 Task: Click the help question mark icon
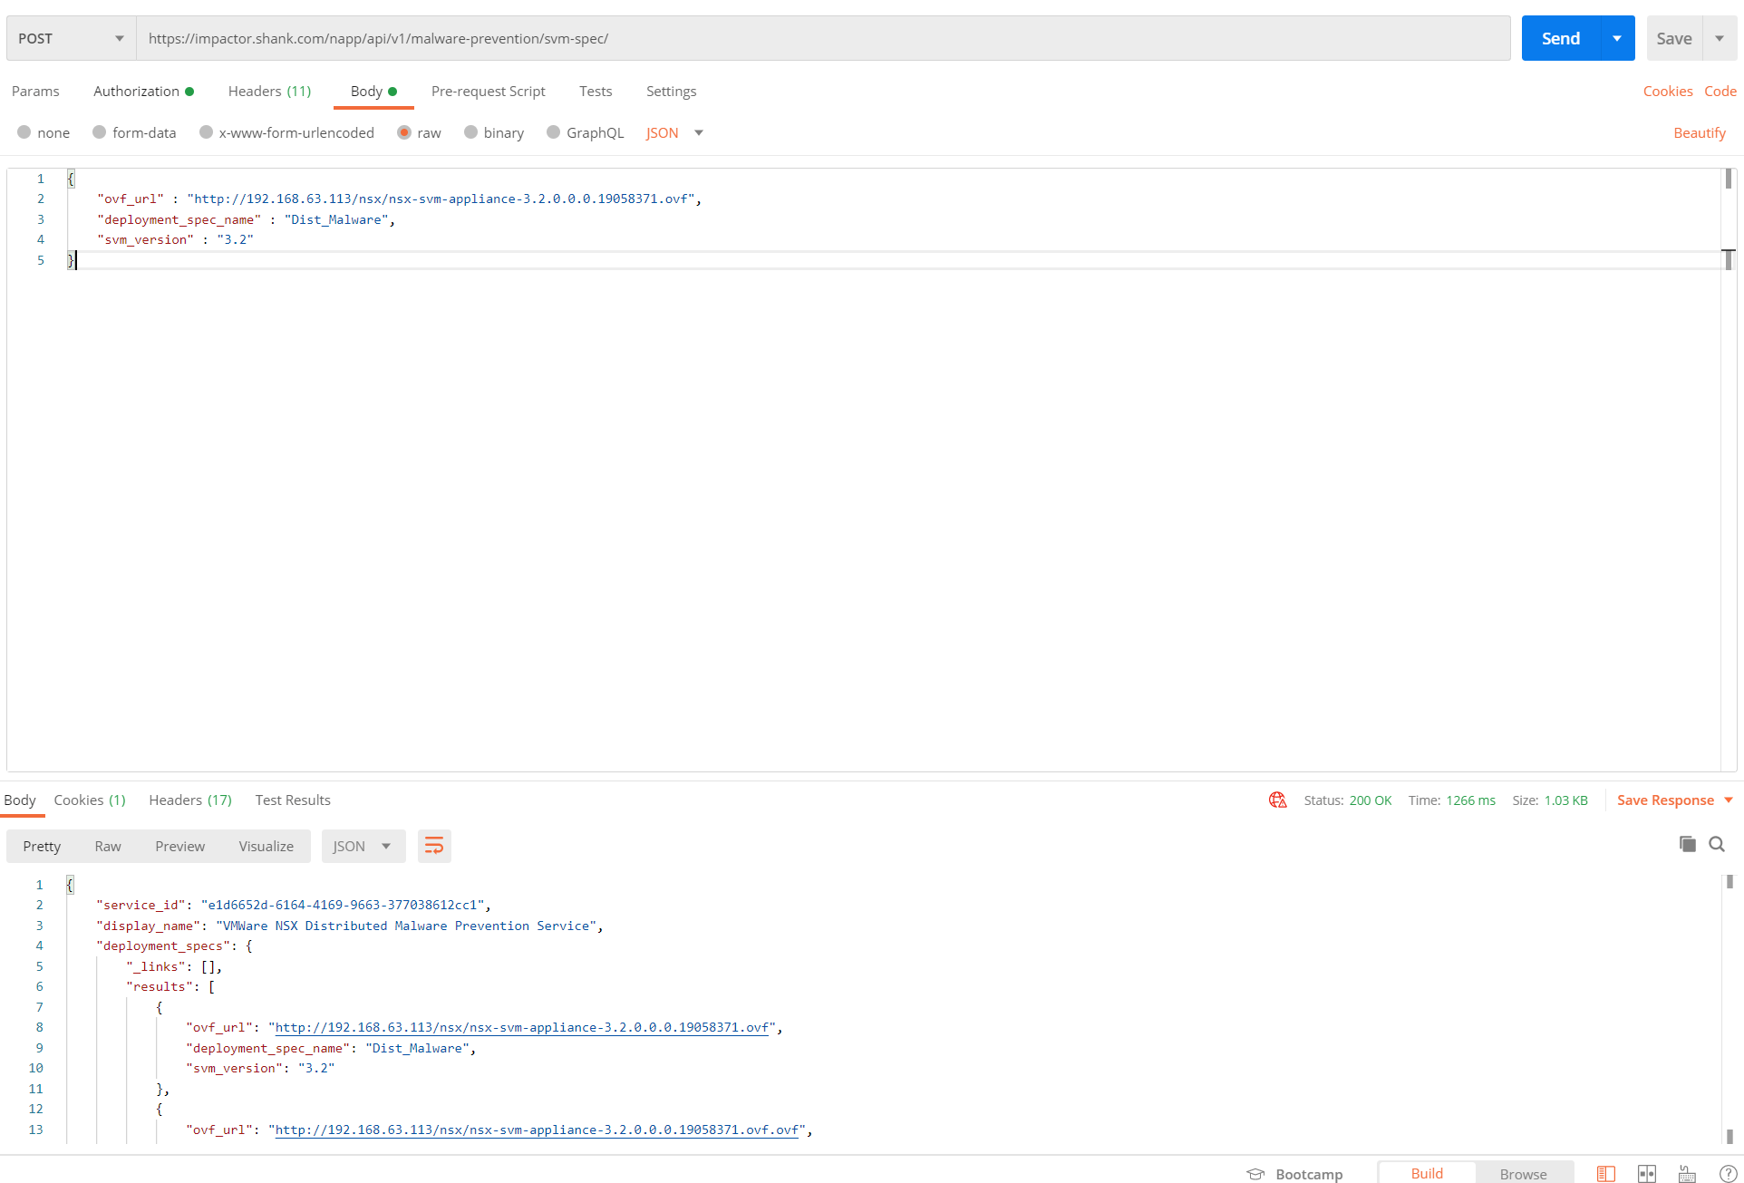pyautogui.click(x=1728, y=1174)
